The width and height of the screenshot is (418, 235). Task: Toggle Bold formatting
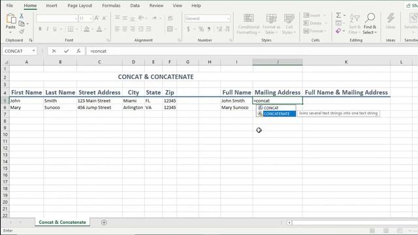point(40,29)
